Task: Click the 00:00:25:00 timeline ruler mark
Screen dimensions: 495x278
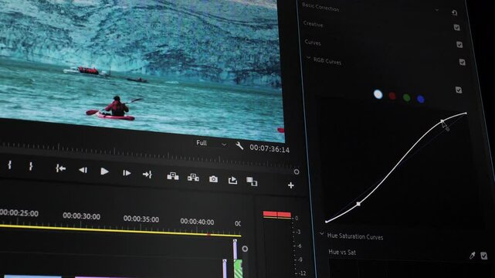Action: coord(19,213)
